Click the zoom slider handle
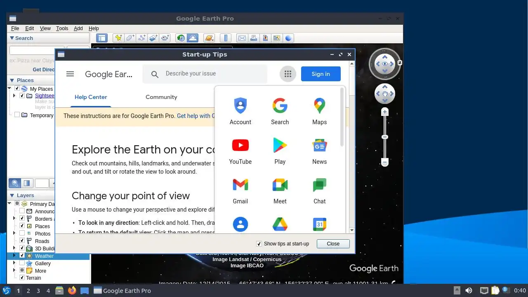528x297 pixels. tap(385, 137)
